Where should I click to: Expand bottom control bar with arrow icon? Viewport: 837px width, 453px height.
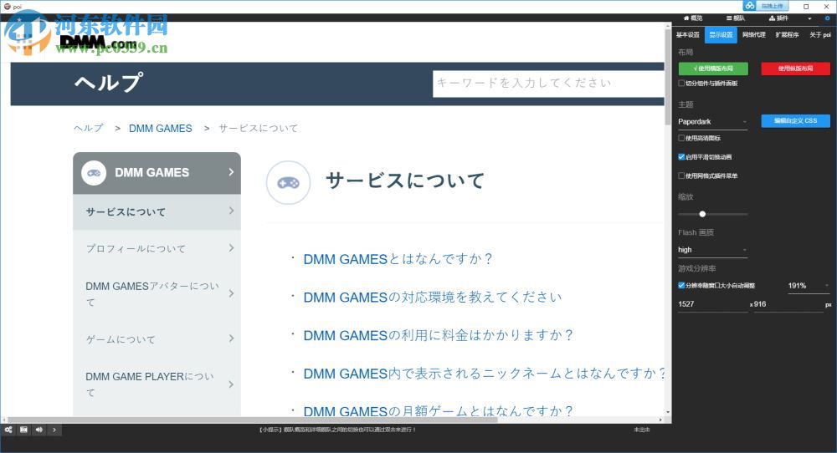(54, 430)
